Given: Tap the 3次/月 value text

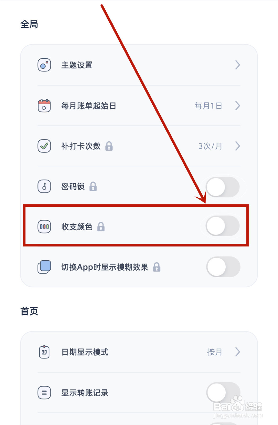Looking at the screenshot, I should [210, 146].
